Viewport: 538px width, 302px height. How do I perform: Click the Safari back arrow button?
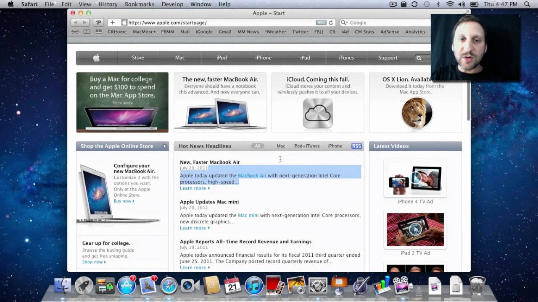pos(76,22)
